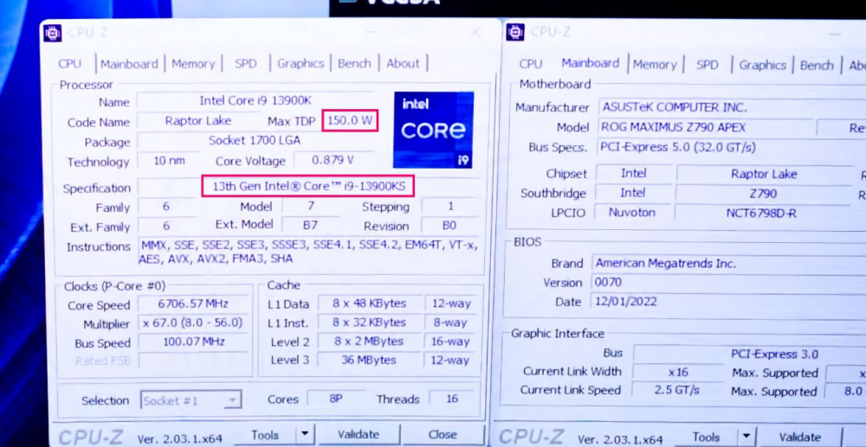The width and height of the screenshot is (866, 447).
Task: Click Validate button in right window
Action: pyautogui.click(x=799, y=437)
